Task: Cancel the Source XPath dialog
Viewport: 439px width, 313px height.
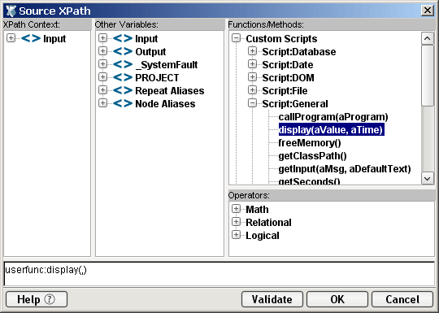Action: pyautogui.click(x=402, y=299)
